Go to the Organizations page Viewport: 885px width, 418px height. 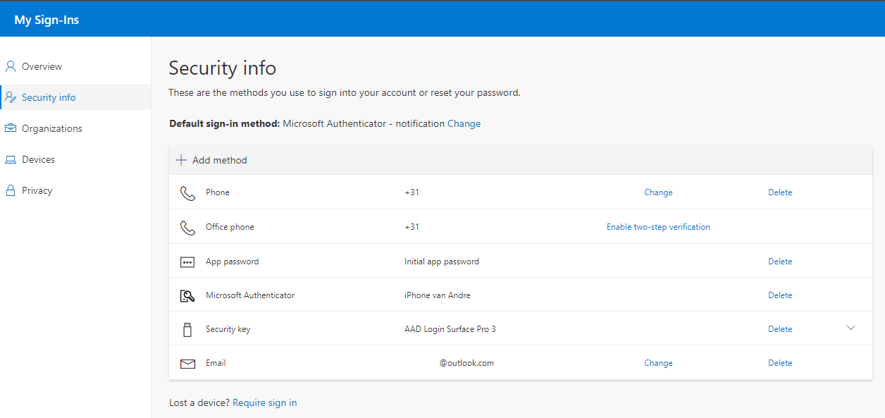(51, 128)
